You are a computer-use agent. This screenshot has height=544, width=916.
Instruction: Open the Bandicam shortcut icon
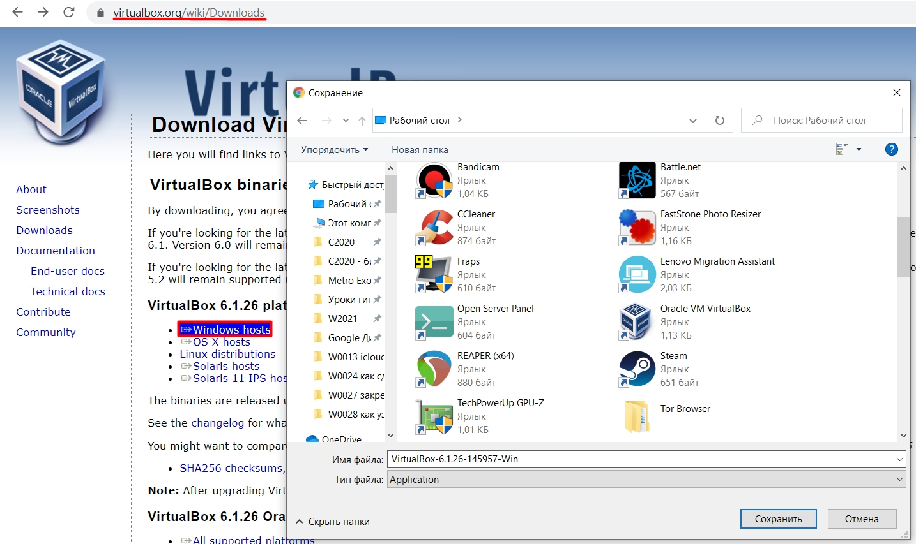[x=434, y=180]
